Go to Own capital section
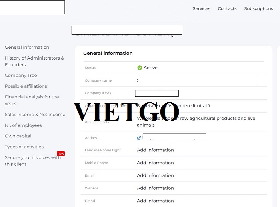The width and height of the screenshot is (280, 207). 18,136
